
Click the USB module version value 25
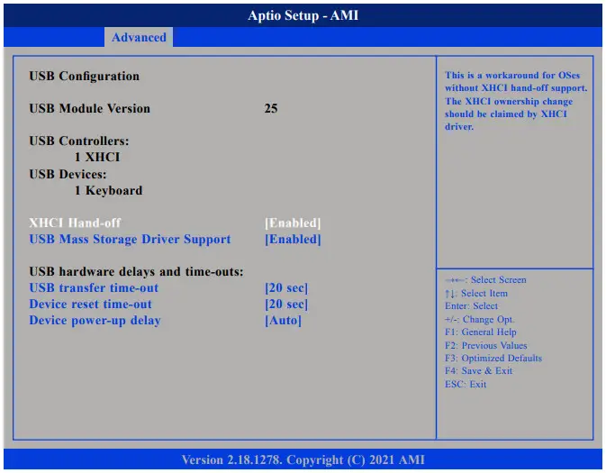tap(271, 108)
